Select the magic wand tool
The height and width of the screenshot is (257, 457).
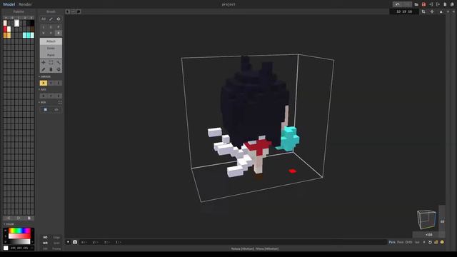(x=59, y=62)
